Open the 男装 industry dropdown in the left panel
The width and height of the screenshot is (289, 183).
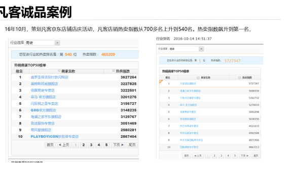point(43,43)
